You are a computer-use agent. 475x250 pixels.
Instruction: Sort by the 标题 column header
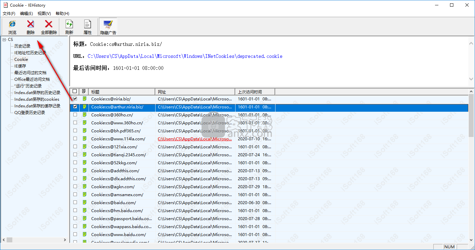pos(122,92)
